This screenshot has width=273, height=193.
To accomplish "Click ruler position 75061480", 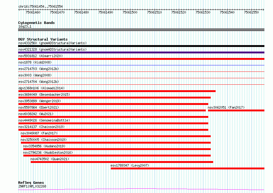I will click(81, 12).
